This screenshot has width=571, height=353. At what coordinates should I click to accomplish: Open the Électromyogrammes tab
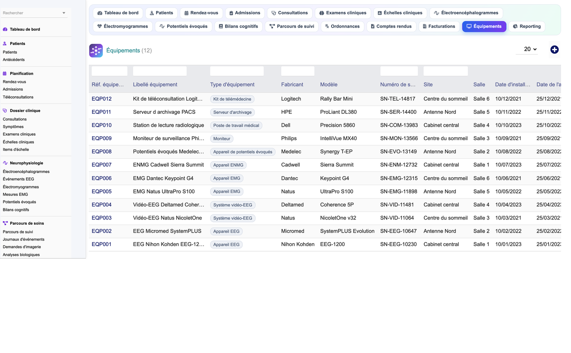122,26
